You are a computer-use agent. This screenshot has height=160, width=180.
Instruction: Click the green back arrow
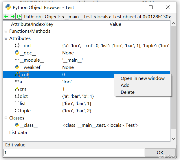[x=6, y=17]
